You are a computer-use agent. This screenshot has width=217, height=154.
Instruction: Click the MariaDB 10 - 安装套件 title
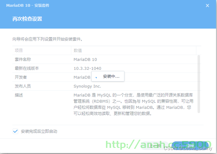click(x=28, y=5)
